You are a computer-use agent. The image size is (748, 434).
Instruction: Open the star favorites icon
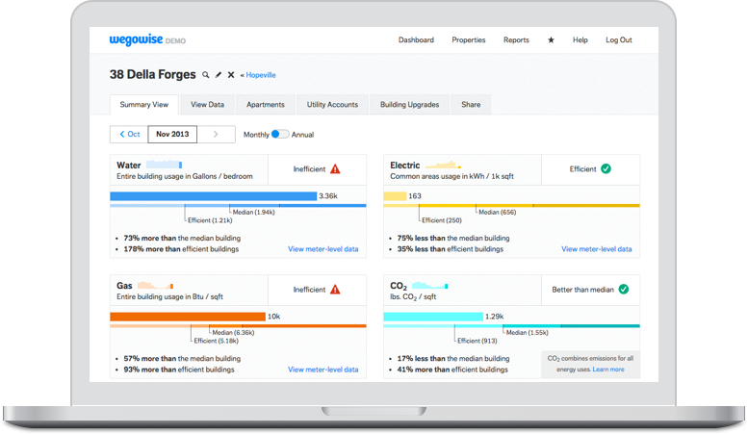tap(551, 40)
